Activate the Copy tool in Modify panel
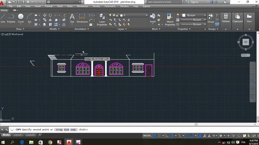The image size is (259, 145). pos(45,20)
